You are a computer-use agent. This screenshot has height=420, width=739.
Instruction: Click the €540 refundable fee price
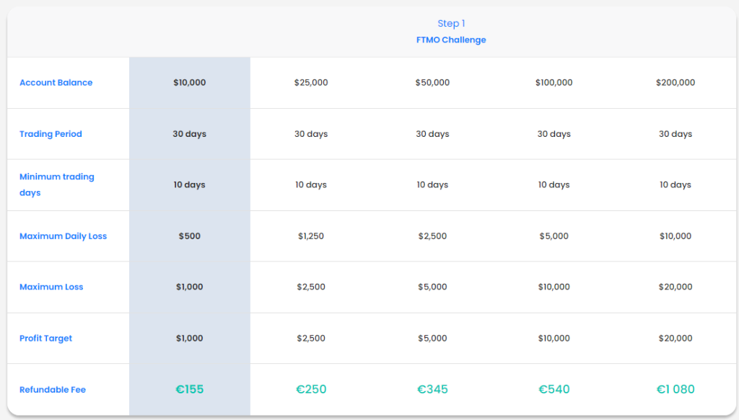(554, 389)
